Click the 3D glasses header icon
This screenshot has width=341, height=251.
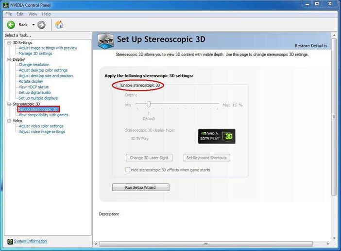106,41
